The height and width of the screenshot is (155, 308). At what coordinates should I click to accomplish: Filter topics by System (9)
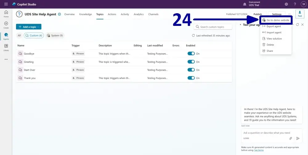click(x=55, y=35)
